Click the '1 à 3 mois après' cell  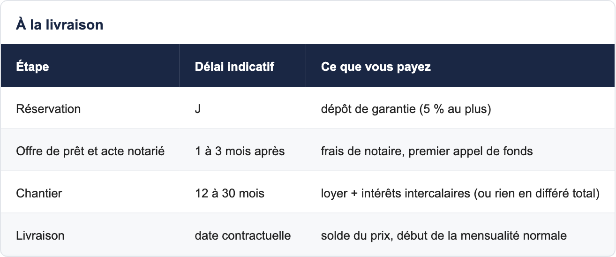pyautogui.click(x=240, y=151)
